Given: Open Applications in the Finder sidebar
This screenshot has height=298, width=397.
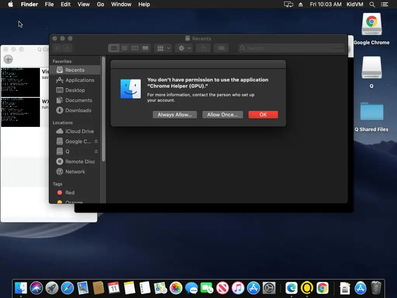Looking at the screenshot, I should point(75,80).
